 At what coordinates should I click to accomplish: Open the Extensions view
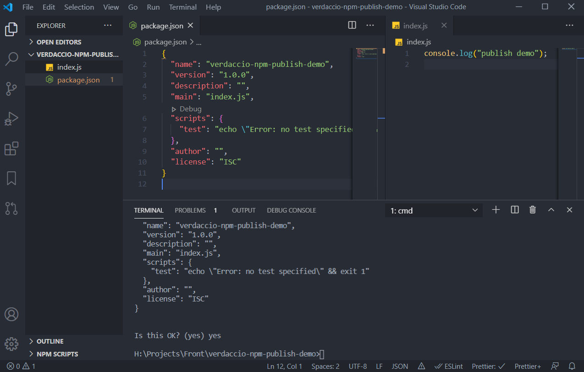11,149
